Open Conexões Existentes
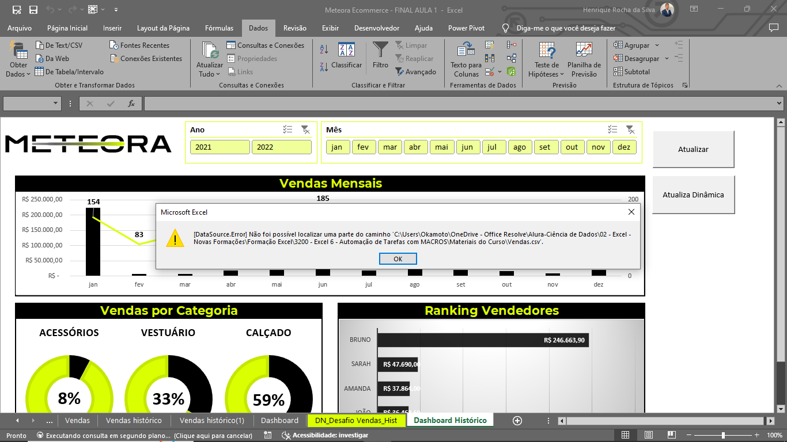787x442 pixels. [x=146, y=59]
